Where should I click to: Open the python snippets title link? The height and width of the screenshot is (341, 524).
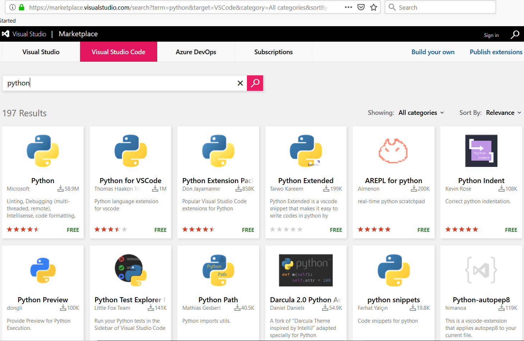[393, 300]
